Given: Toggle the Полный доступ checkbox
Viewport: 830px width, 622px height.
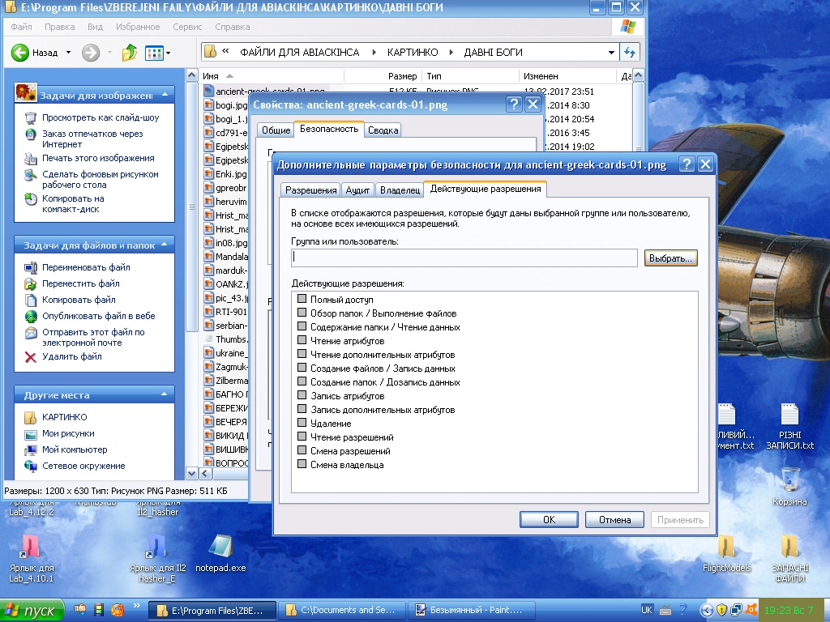Looking at the screenshot, I should (x=302, y=299).
